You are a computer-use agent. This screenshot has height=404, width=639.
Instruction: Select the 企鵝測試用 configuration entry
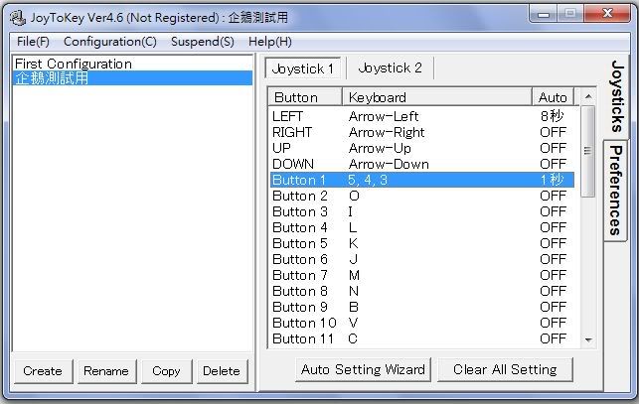tap(132, 77)
